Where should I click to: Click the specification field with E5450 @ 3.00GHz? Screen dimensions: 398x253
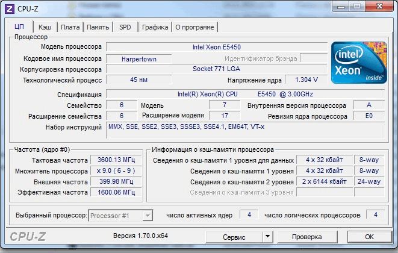[x=246, y=94]
